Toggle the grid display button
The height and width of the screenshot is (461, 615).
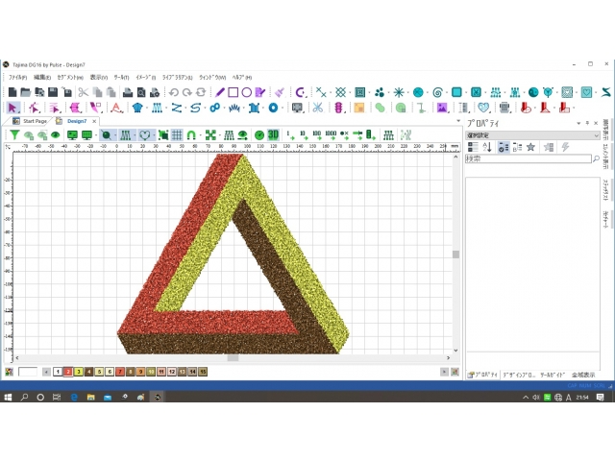point(177,135)
